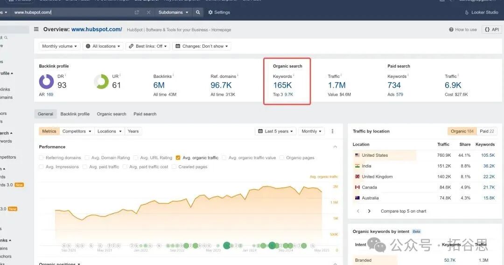Open 105.5K keywords for United States
The image size is (504, 265).
point(488,155)
